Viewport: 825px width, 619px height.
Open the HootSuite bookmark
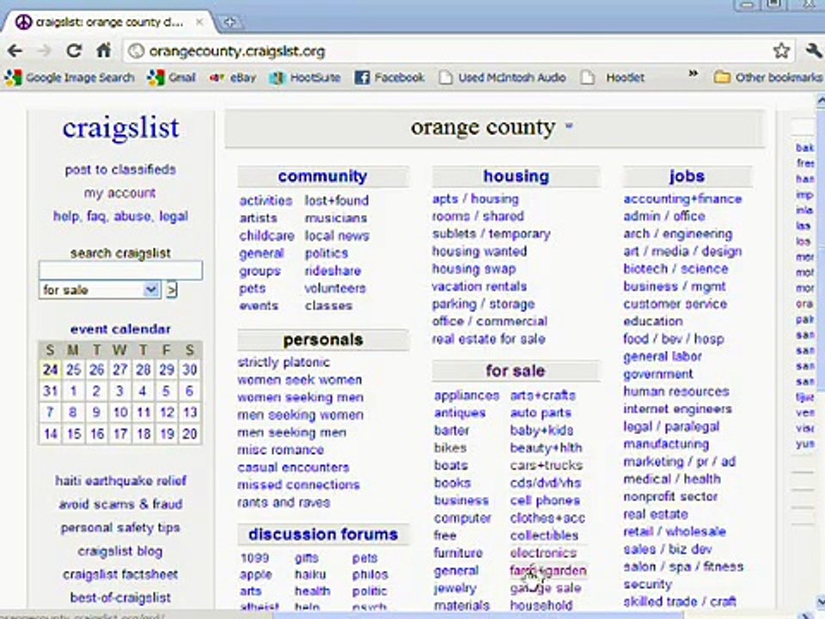[x=304, y=78]
